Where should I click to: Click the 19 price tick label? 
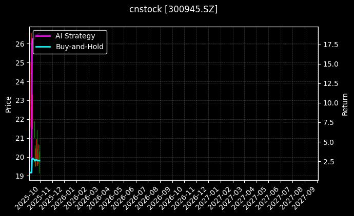point(19,176)
